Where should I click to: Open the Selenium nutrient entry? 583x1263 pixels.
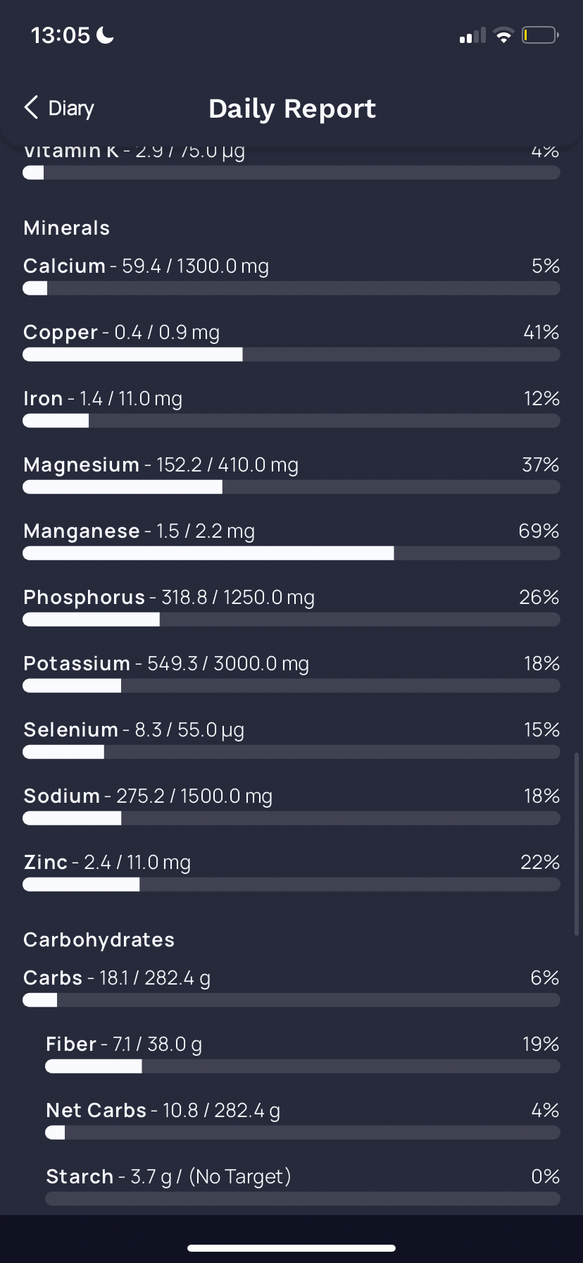(291, 740)
